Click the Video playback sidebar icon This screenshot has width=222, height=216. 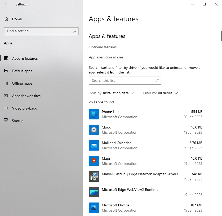point(6,108)
